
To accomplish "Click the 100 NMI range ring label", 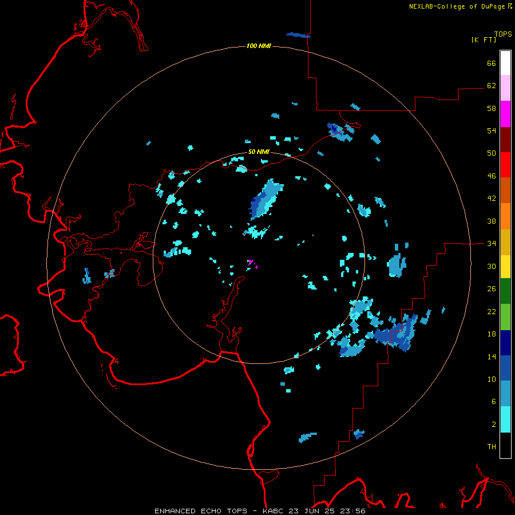I will coord(259,46).
